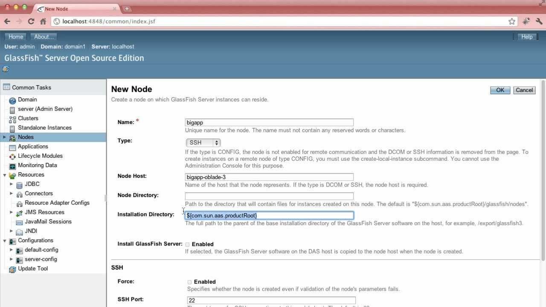The width and height of the screenshot is (546, 307).
Task: Expand the JDBC node
Action: [x=12, y=184]
